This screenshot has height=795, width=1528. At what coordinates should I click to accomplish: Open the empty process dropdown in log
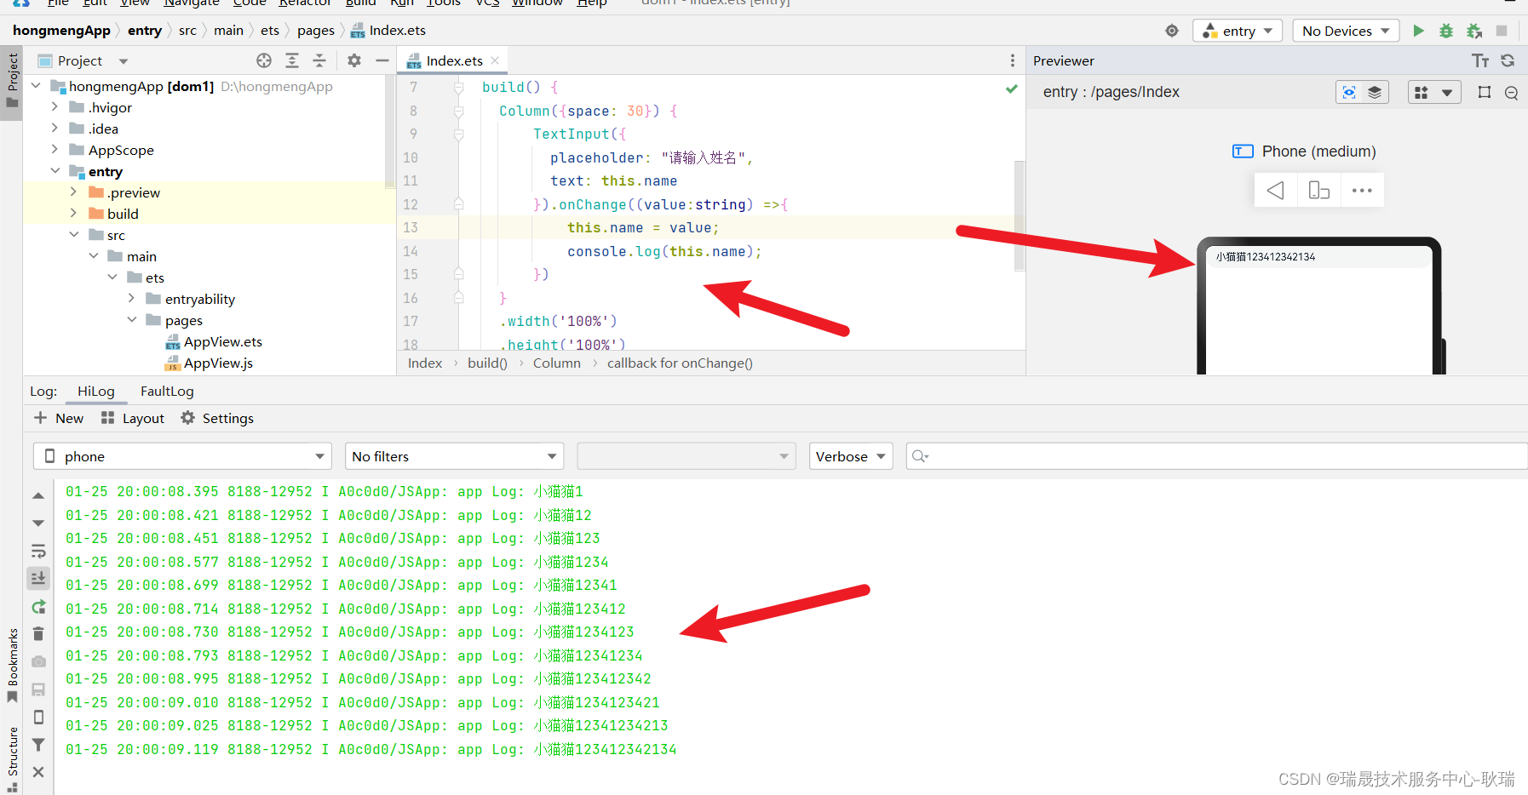[x=686, y=456]
